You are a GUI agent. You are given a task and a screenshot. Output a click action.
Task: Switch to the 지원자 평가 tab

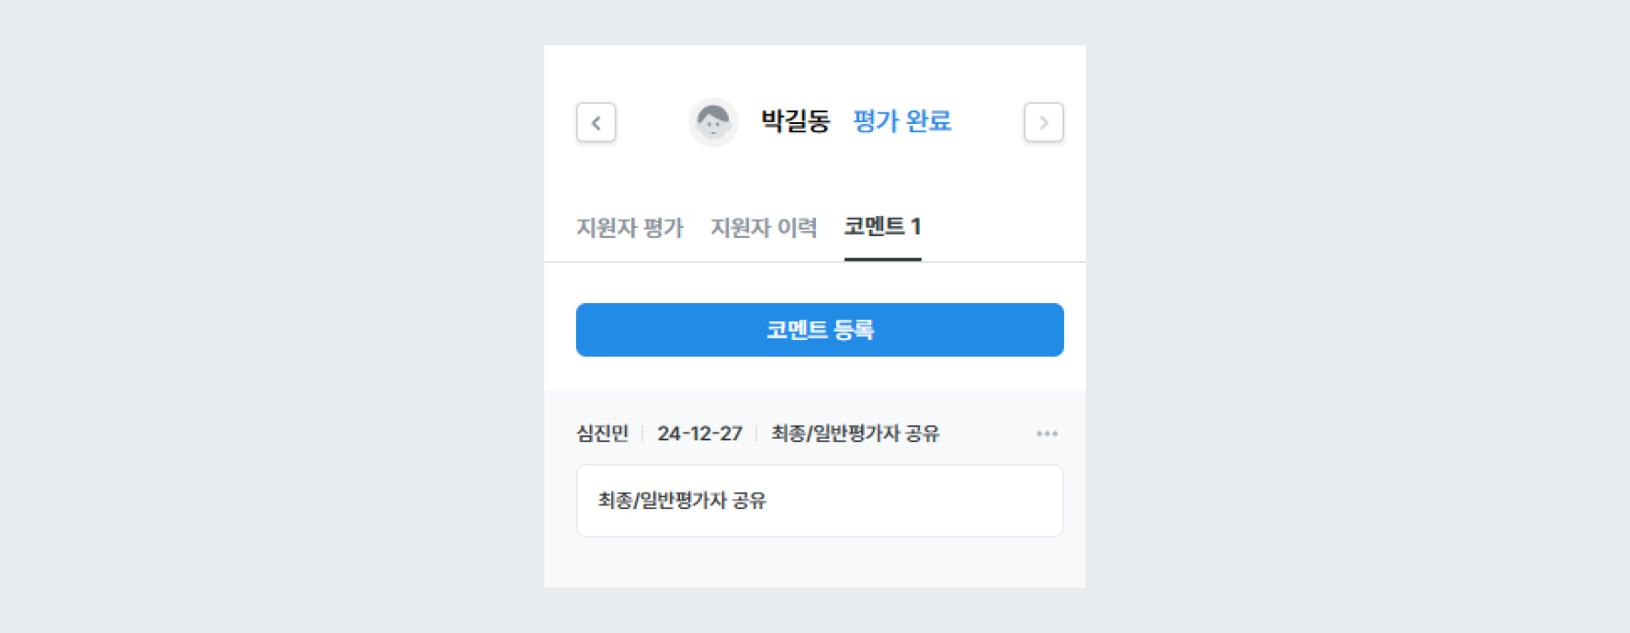point(630,227)
